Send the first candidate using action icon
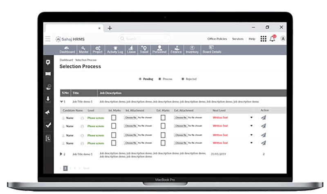The image size is (327, 194). click(264, 118)
